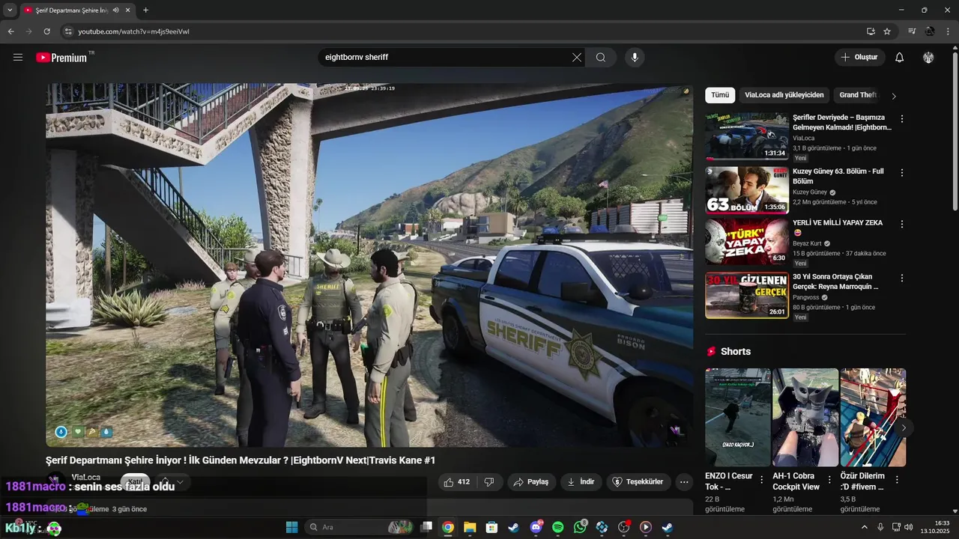Click the İndir download button
Viewport: 959px width, 539px height.
pos(581,482)
